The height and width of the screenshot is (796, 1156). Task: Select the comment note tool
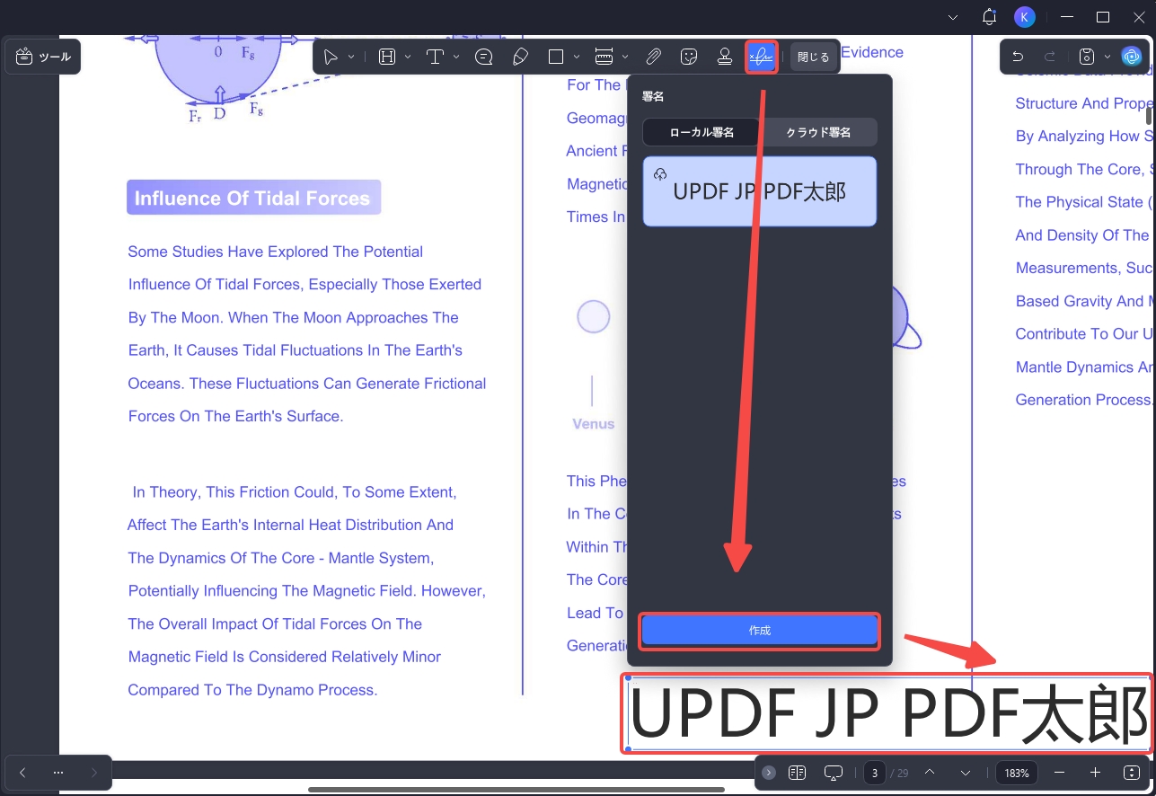pos(484,57)
